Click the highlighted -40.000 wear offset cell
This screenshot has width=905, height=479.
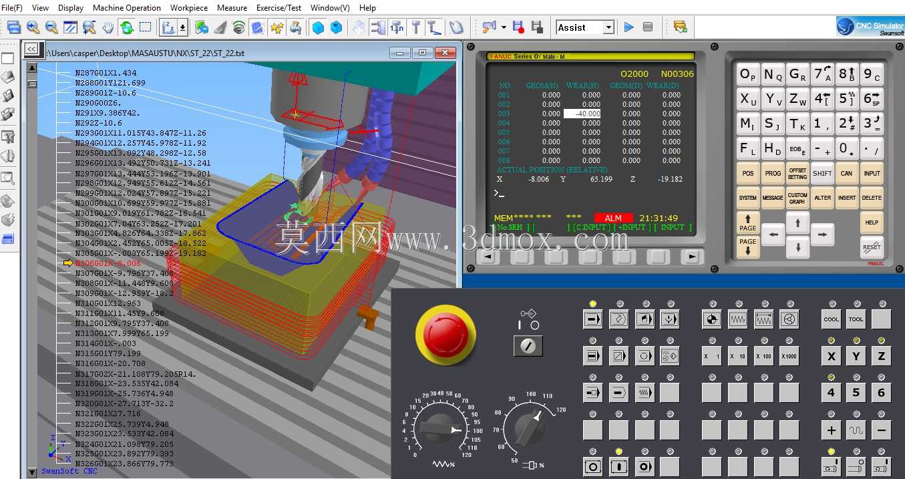pos(582,114)
